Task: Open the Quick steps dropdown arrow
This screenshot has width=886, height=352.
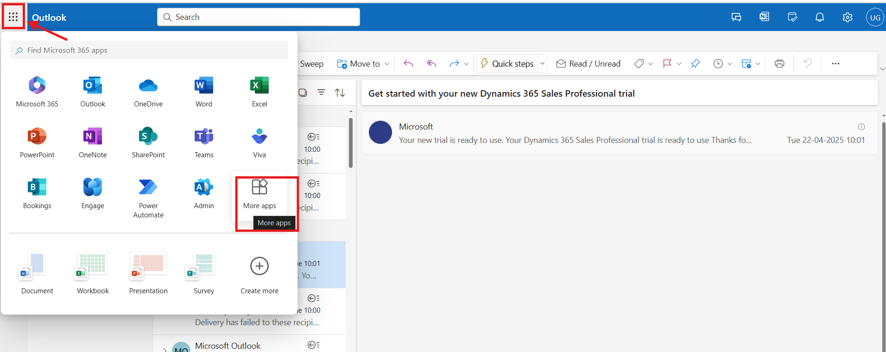Action: (x=542, y=64)
